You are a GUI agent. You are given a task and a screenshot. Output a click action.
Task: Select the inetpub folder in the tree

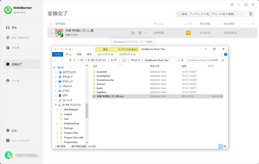[x=68, y=114]
